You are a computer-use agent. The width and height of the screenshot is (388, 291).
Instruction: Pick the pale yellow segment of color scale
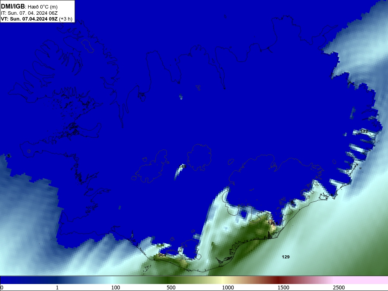tap(223, 280)
